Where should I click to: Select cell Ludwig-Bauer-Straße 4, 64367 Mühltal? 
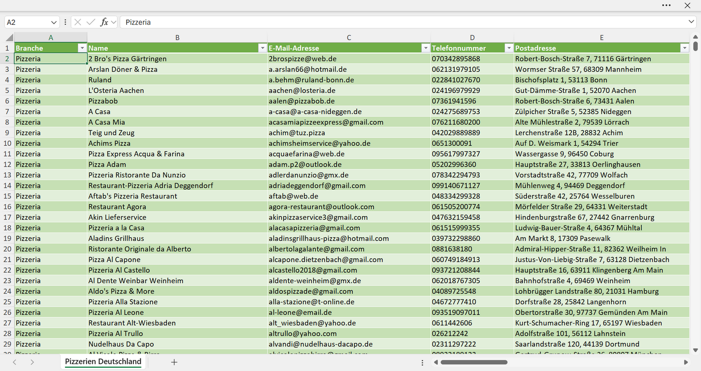point(602,228)
